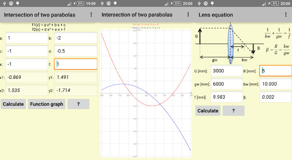Select the b field containing -2
This screenshot has width=292, height=160.
coord(76,38)
